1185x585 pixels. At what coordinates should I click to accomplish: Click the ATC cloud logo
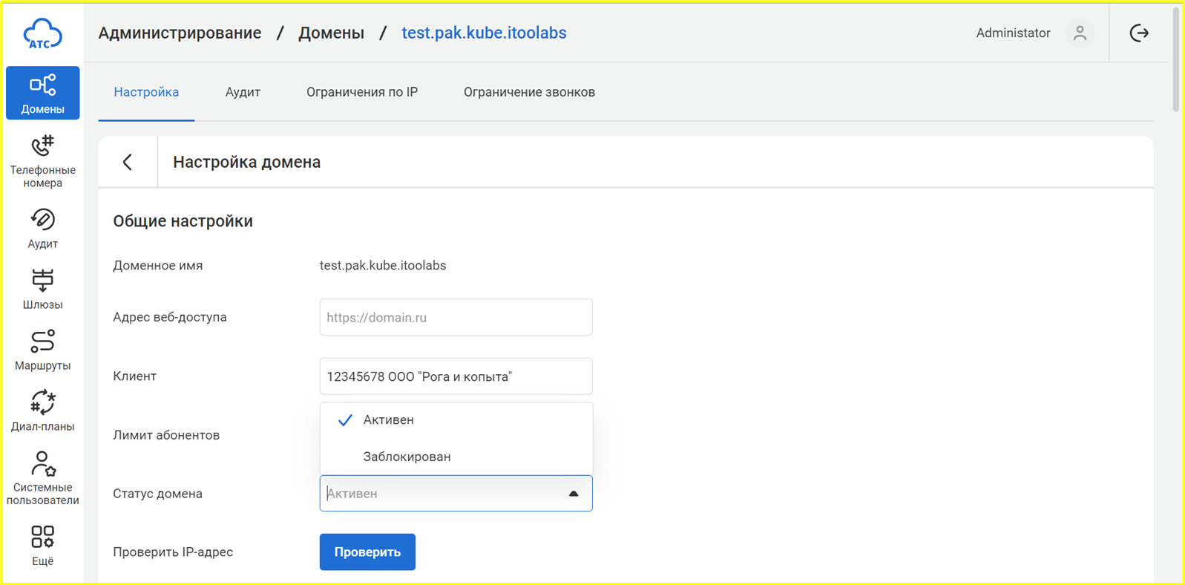tap(42, 33)
